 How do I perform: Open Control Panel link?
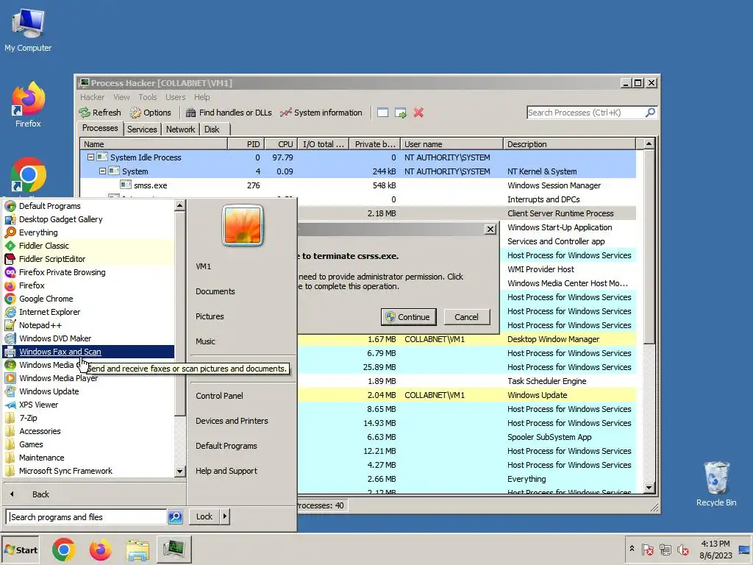[x=219, y=396]
